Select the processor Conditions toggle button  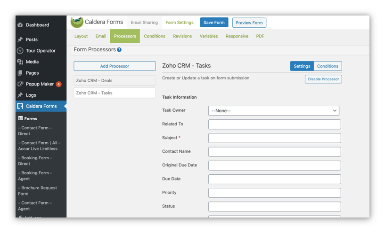pyautogui.click(x=328, y=66)
